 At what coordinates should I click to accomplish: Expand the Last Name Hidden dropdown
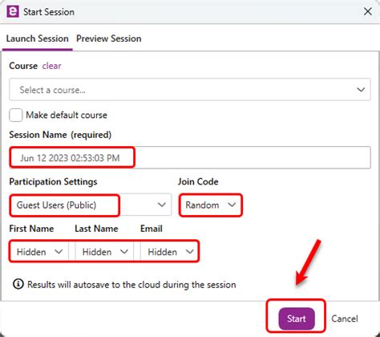point(104,252)
